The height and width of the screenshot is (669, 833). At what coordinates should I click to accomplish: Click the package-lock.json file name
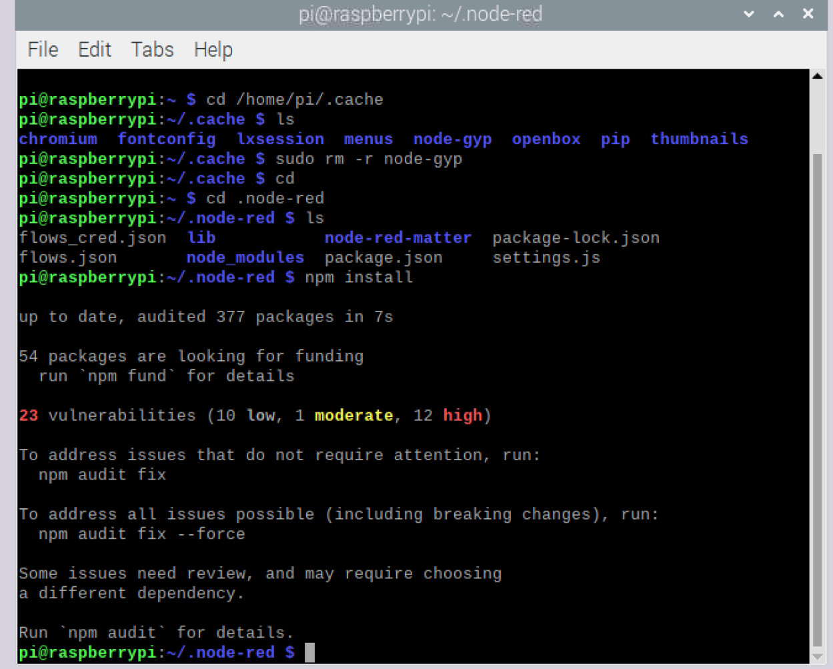[576, 238]
